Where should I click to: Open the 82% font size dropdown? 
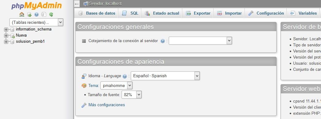132,95
